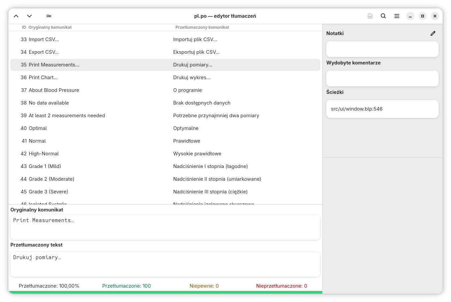Click the approximately-equal fuzzy toggle icon
This screenshot has height=302, width=451.
click(x=49, y=16)
